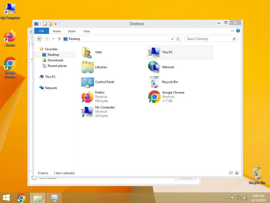This screenshot has width=270, height=203.
Task: Select the This PC item in file list
Action: (x=180, y=52)
